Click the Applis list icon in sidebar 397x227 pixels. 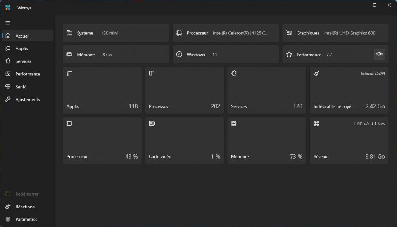click(x=8, y=48)
